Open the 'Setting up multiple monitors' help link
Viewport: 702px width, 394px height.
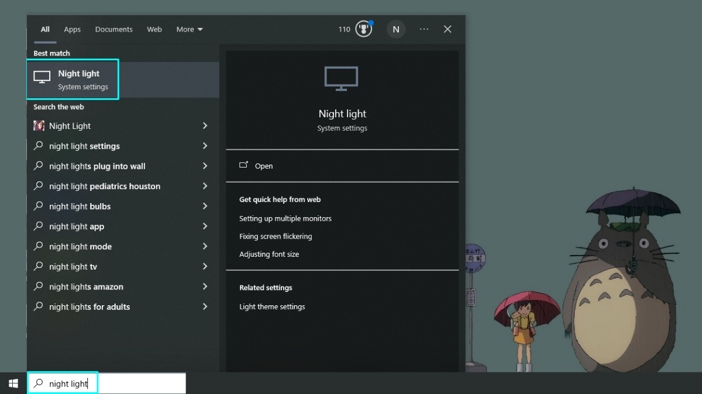pyautogui.click(x=285, y=218)
